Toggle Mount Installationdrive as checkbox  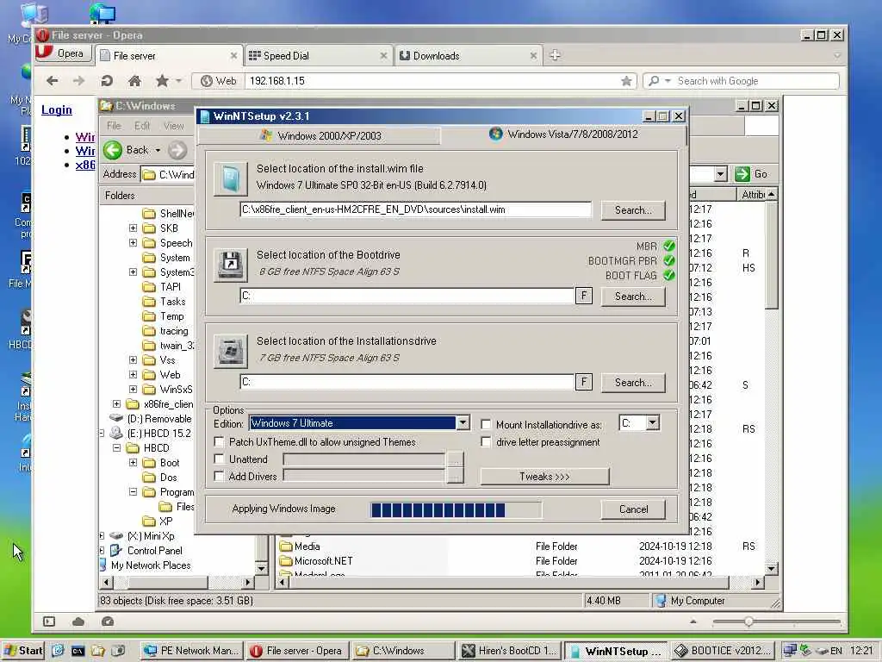486,424
